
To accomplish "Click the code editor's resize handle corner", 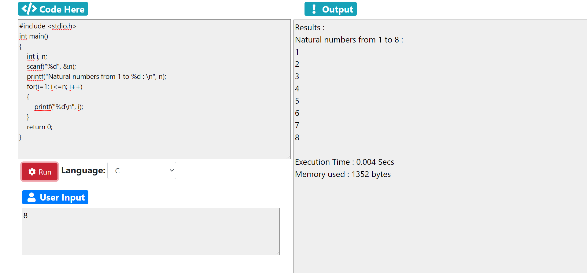I will tap(288, 157).
